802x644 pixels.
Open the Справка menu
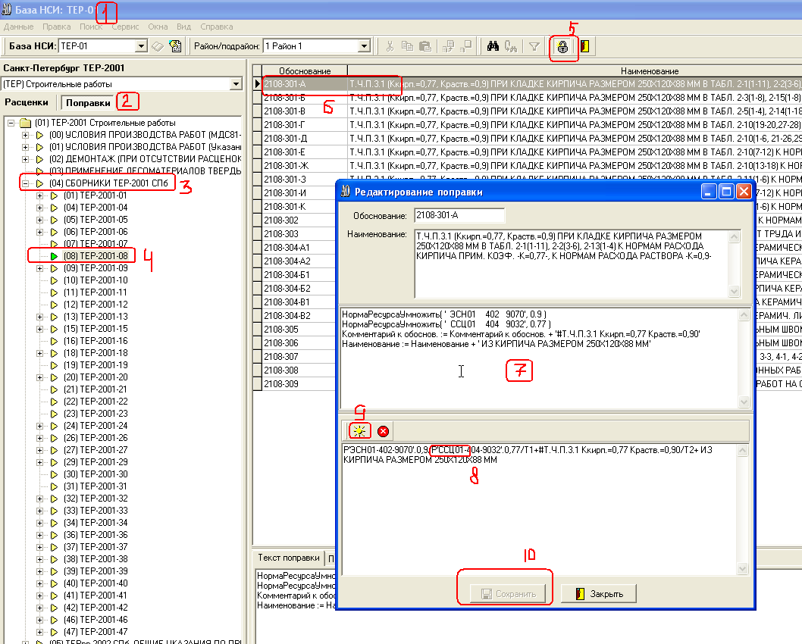point(216,27)
